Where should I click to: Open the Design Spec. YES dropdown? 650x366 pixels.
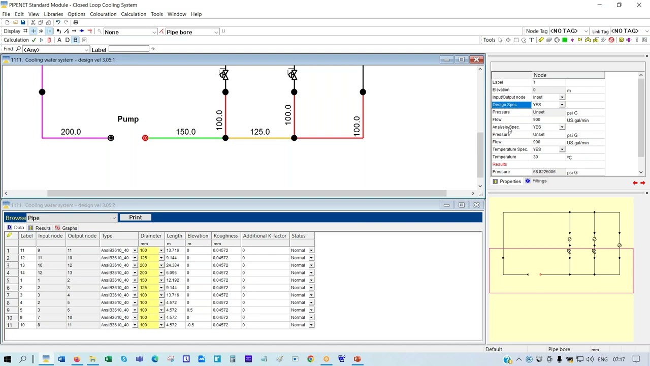(562, 105)
